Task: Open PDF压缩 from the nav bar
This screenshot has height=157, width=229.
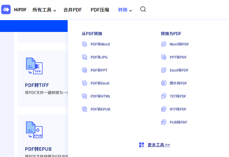Action: (100, 10)
